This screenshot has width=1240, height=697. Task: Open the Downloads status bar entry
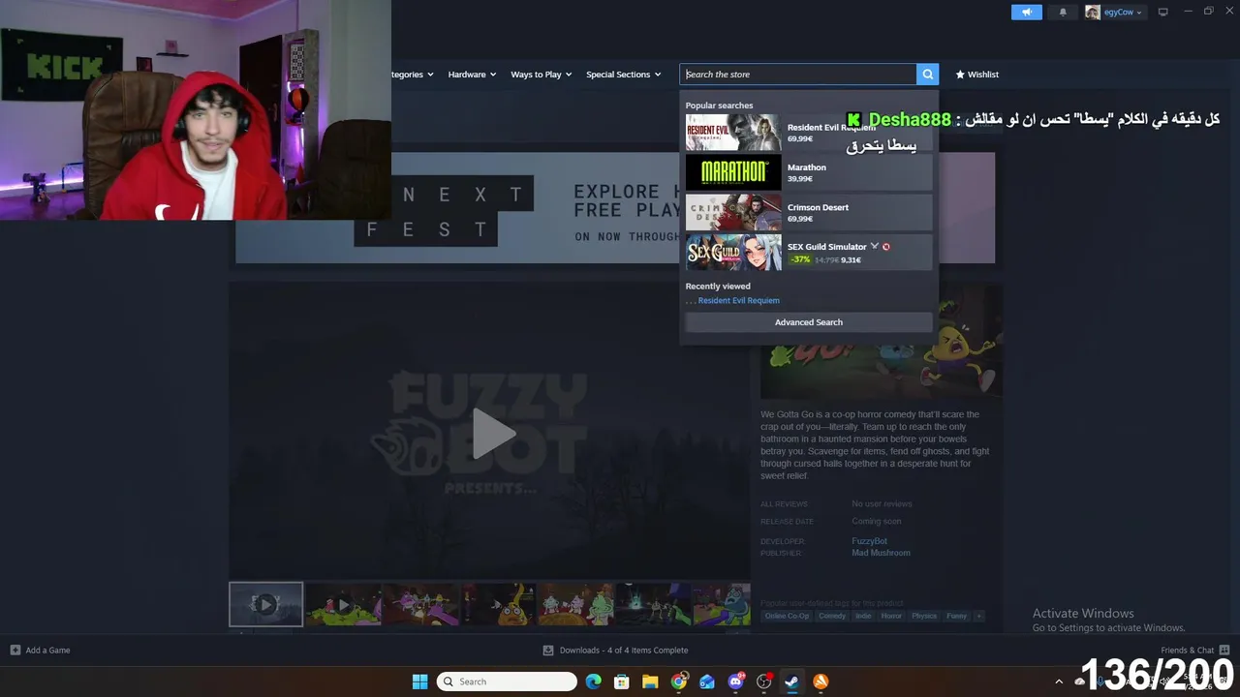click(x=615, y=651)
